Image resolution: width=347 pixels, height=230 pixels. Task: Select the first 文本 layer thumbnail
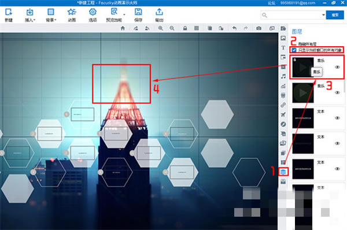tap(302, 118)
